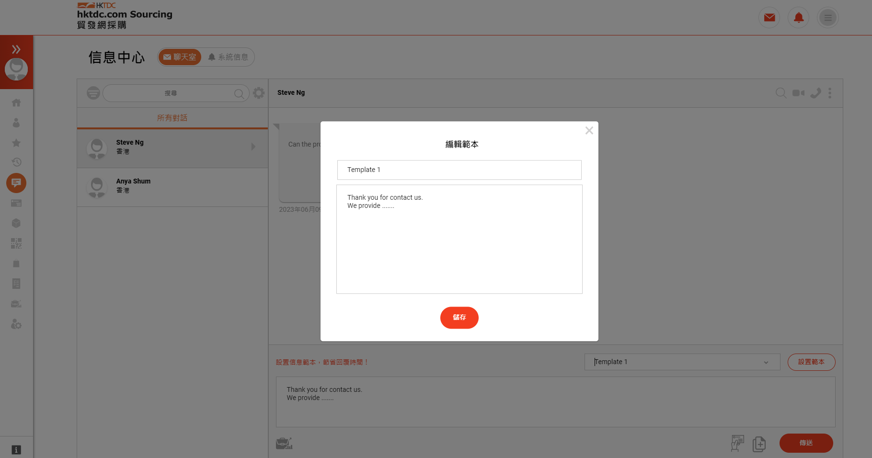
Task: Open Anya Shum conversation
Action: 172,187
